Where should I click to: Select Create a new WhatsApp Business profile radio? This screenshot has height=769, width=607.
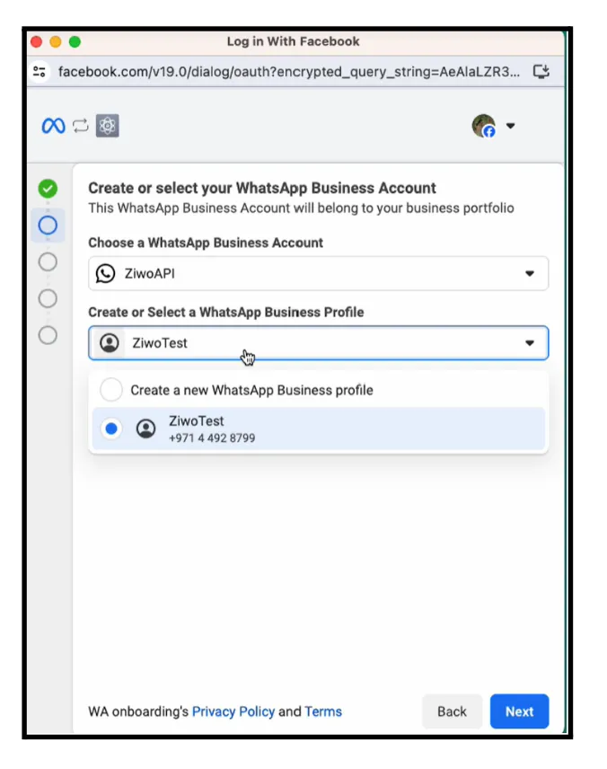(111, 390)
